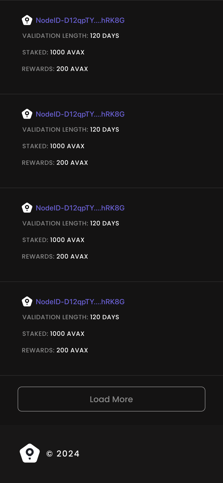Click the large footer logo beside © 2024
223x483 pixels.
point(30,453)
